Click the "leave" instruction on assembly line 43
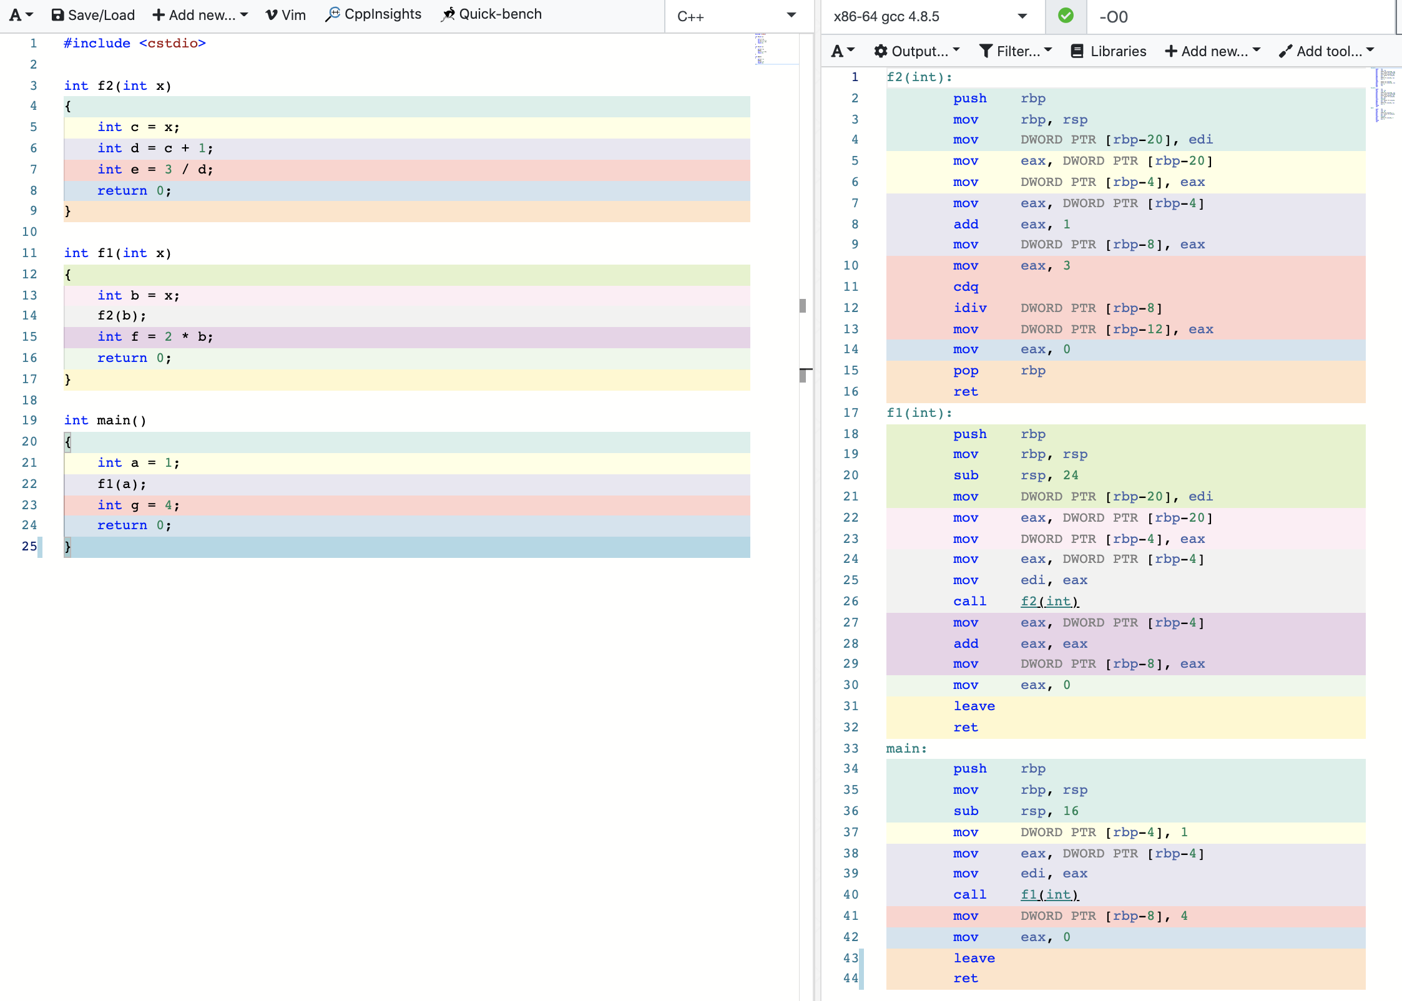Viewport: 1402px width, 1001px height. 974,958
